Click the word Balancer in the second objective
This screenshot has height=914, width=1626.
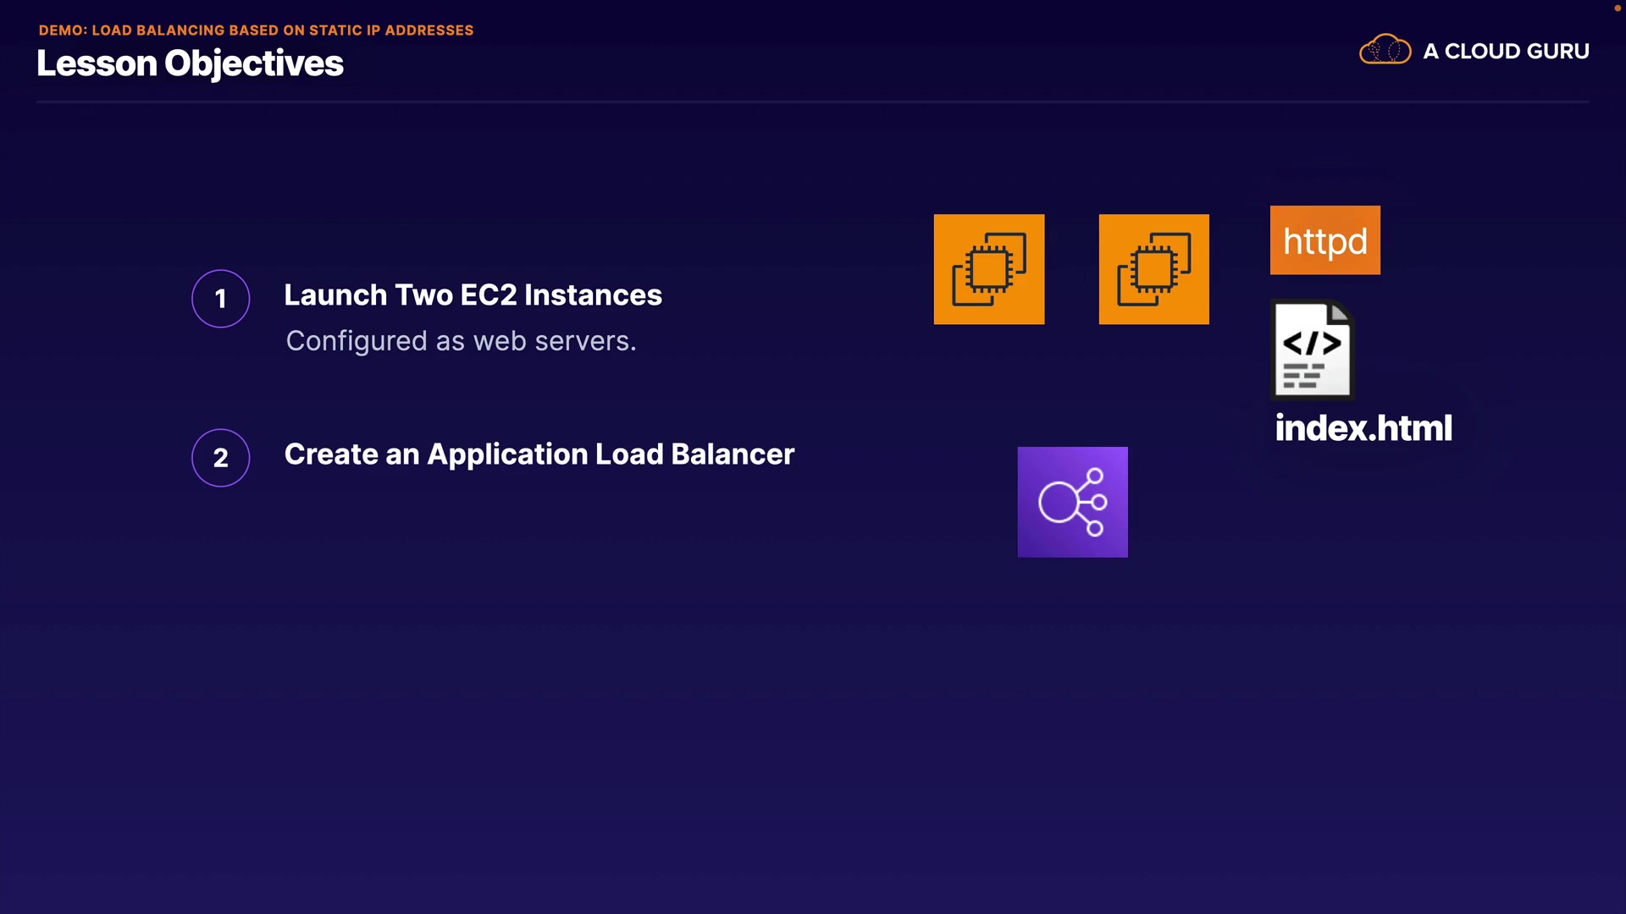(x=733, y=454)
